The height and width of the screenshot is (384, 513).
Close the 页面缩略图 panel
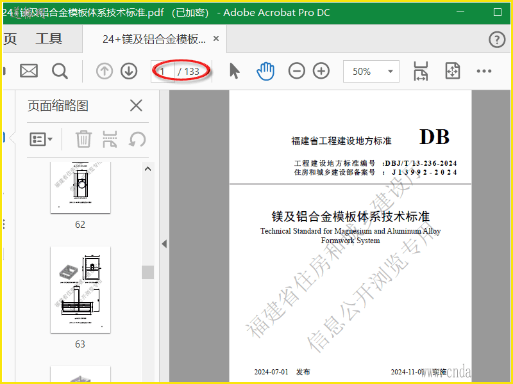pyautogui.click(x=136, y=106)
